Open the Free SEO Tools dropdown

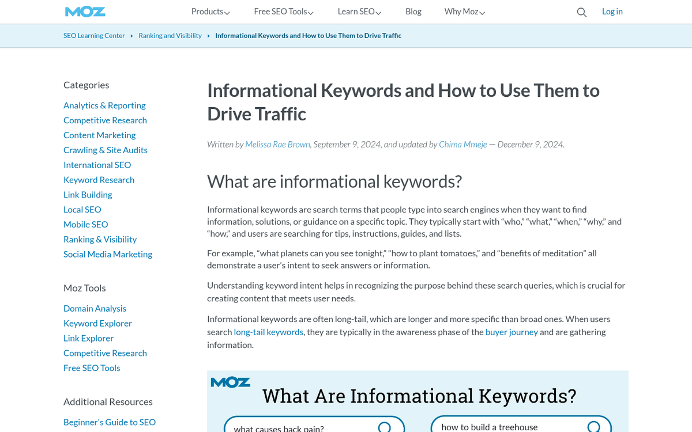[x=283, y=12]
